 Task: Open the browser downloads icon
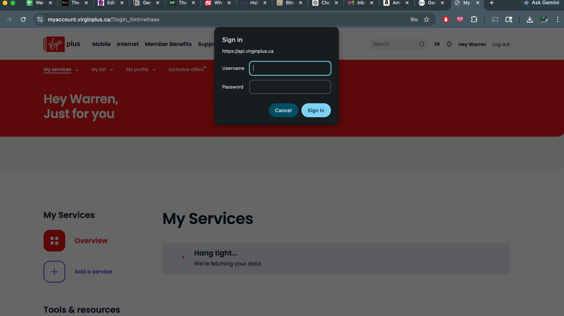point(530,19)
